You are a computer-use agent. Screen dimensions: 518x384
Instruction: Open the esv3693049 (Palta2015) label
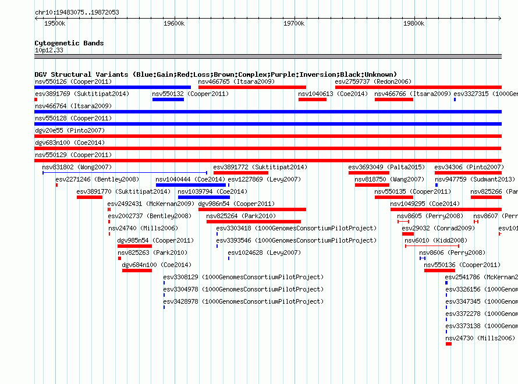coord(386,167)
